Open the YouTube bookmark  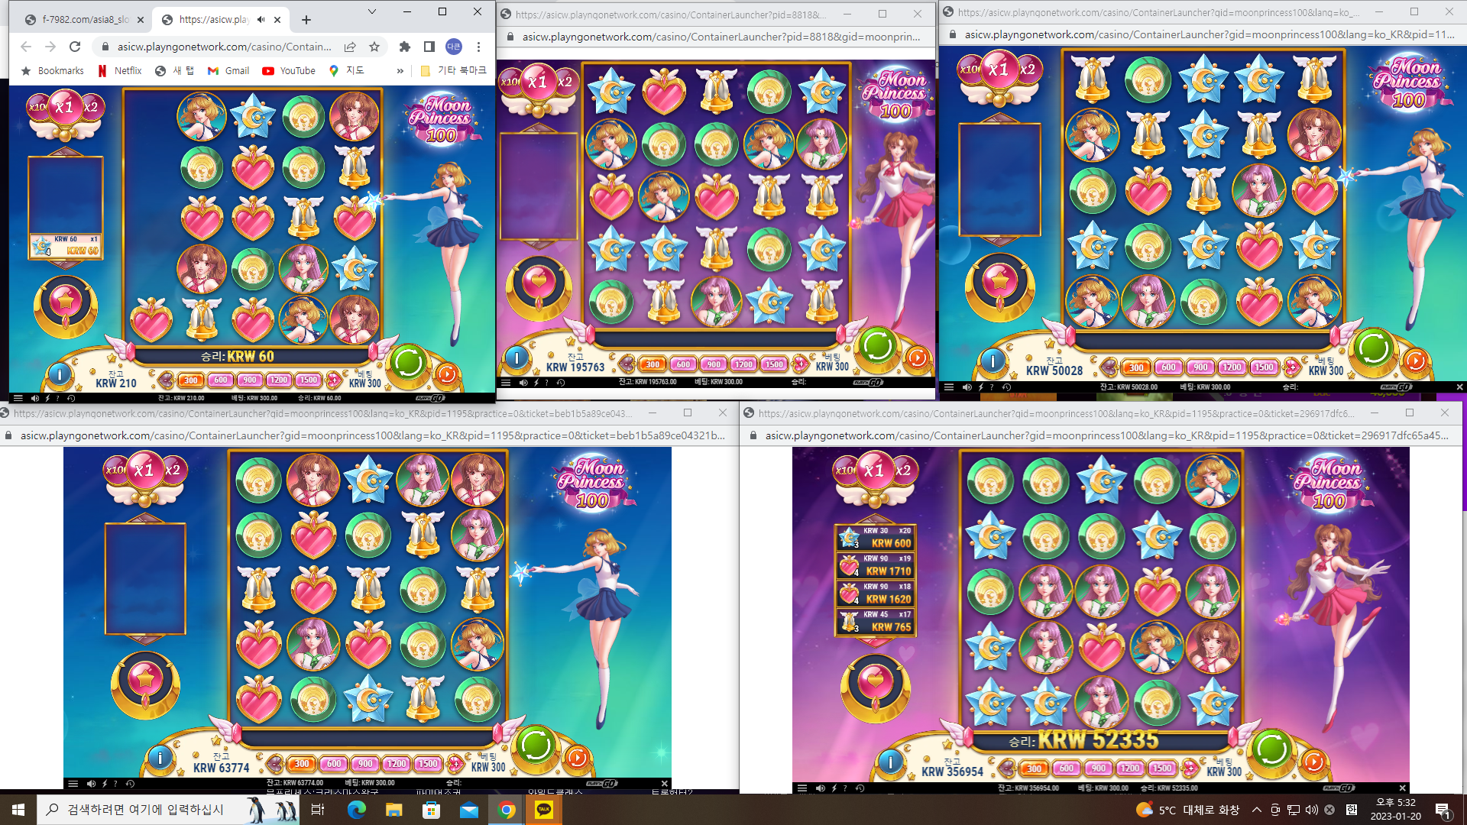pyautogui.click(x=289, y=70)
